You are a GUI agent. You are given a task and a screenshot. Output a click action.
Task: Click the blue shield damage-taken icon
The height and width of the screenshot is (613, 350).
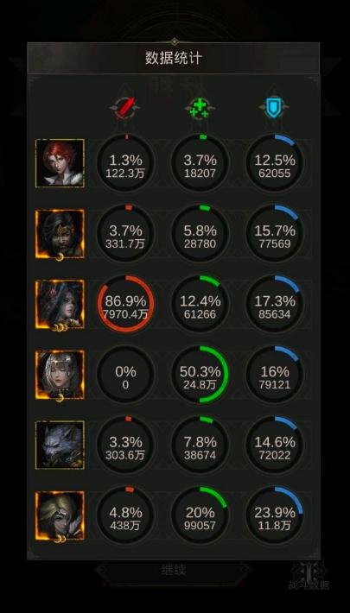(x=275, y=107)
